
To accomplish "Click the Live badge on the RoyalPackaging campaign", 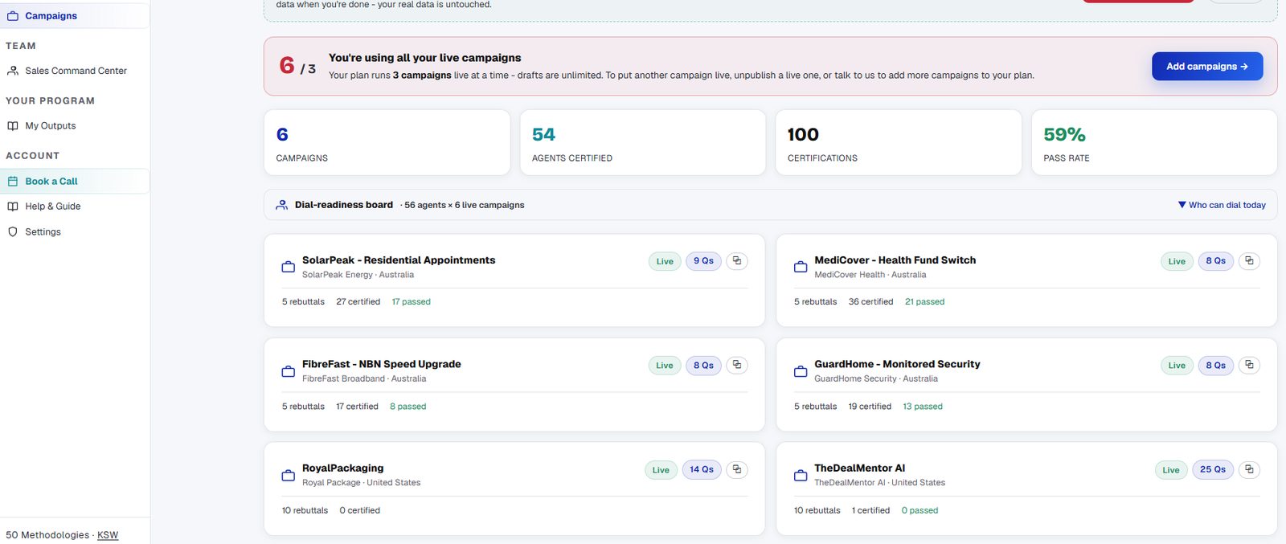I will [661, 470].
